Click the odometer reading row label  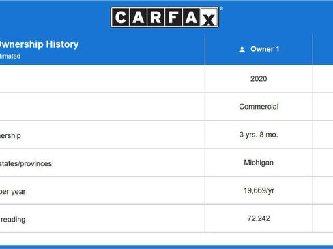coord(13,220)
